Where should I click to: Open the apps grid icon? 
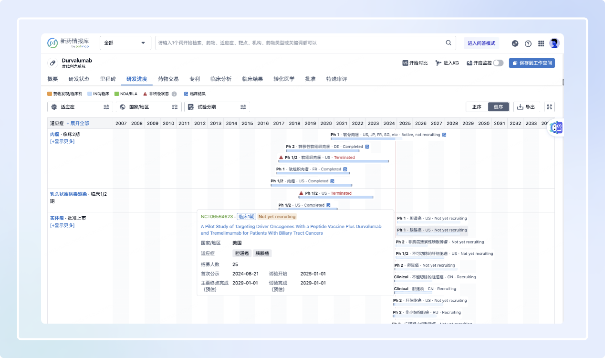coord(541,43)
